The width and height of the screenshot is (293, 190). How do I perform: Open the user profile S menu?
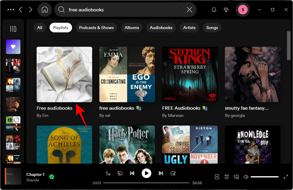pos(243,10)
